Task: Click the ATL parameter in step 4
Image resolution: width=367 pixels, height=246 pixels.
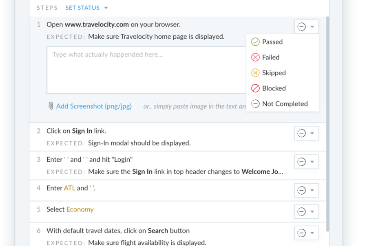Action: pyautogui.click(x=69, y=188)
